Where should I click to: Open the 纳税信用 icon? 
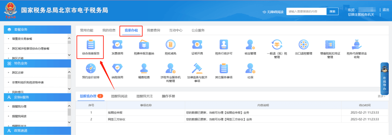coord(117,69)
